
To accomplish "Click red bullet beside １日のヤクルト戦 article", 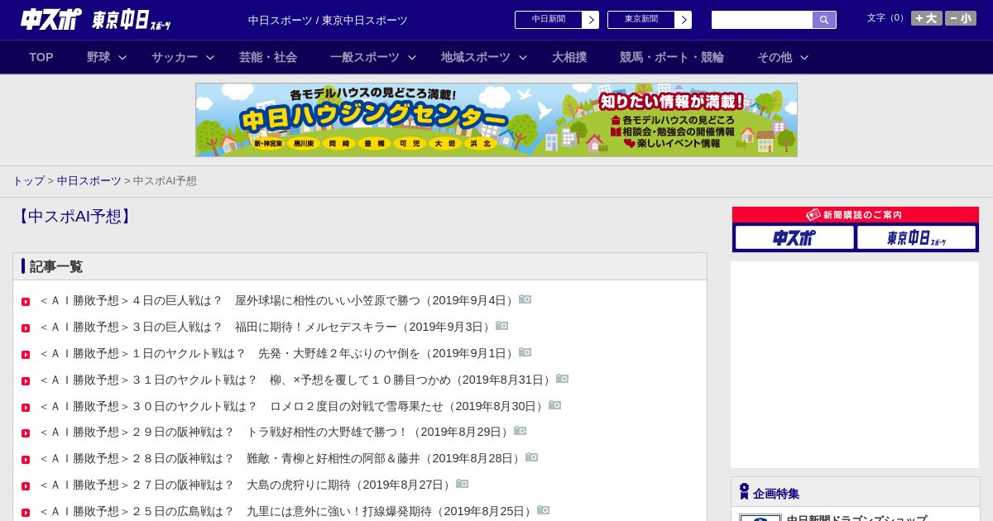I will tap(26, 355).
